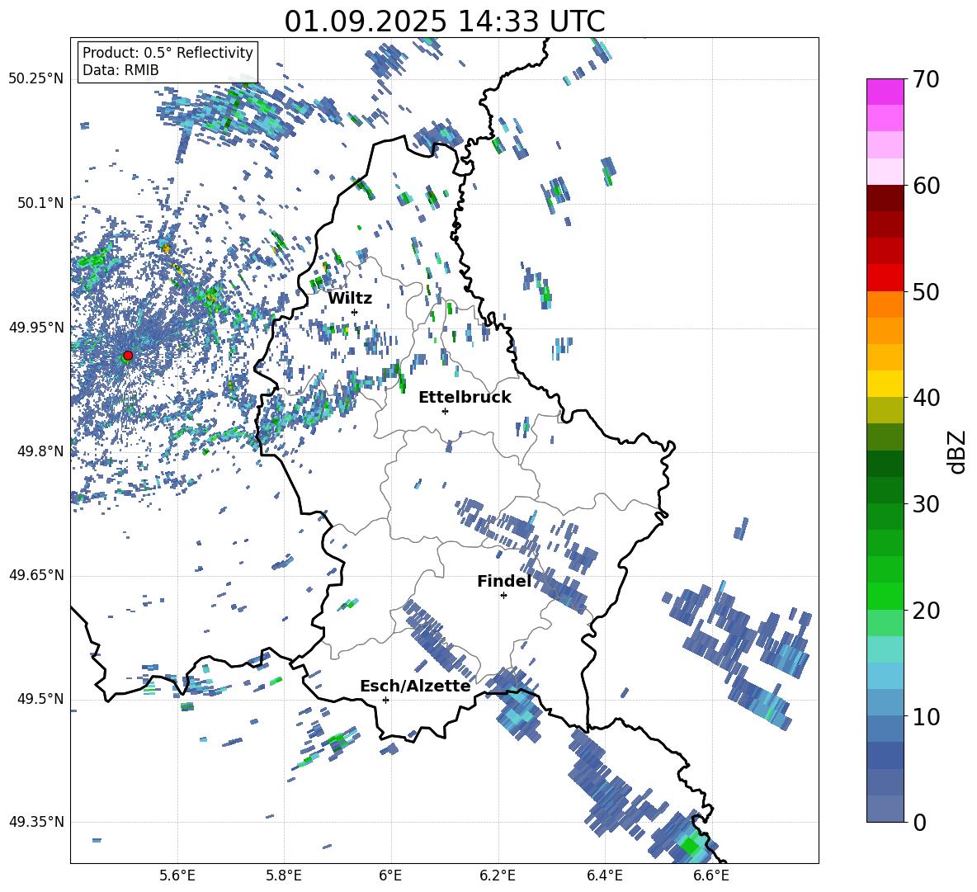Click longitude label 6.4°E
Image resolution: width=977 pixels, height=892 pixels.
604,875
